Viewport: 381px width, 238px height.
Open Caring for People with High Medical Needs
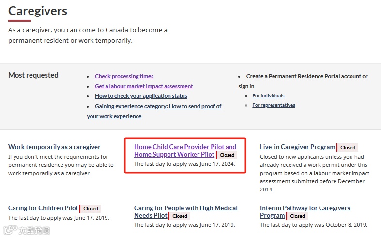(x=185, y=208)
